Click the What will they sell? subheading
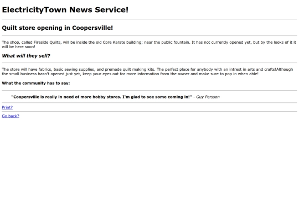Viewport: 299px width, 224px height. (x=26, y=56)
